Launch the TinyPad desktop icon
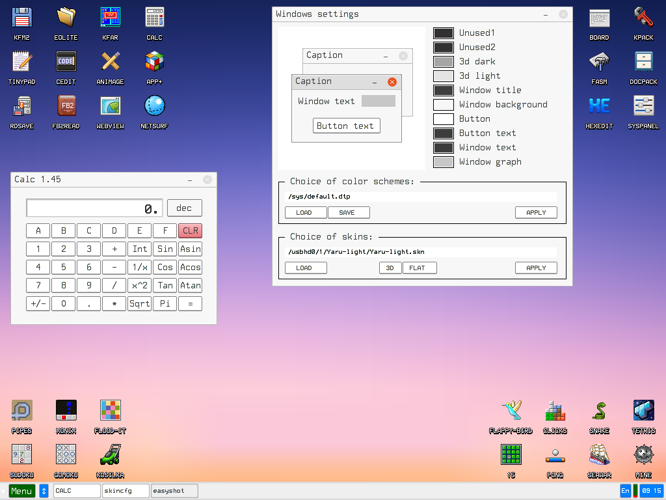Screen dimensions: 666x500 point(22,62)
